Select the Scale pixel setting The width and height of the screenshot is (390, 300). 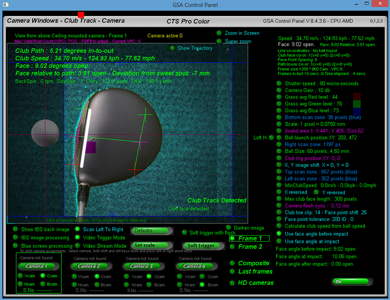coord(279,124)
